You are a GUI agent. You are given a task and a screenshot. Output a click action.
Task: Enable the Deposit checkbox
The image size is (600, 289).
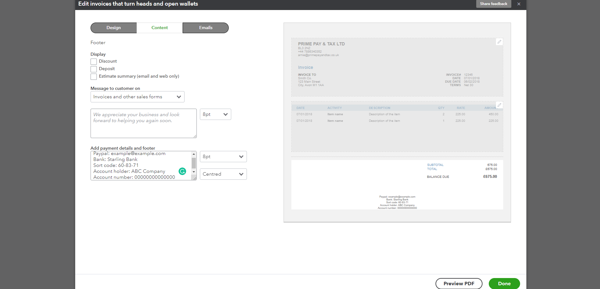pos(94,69)
